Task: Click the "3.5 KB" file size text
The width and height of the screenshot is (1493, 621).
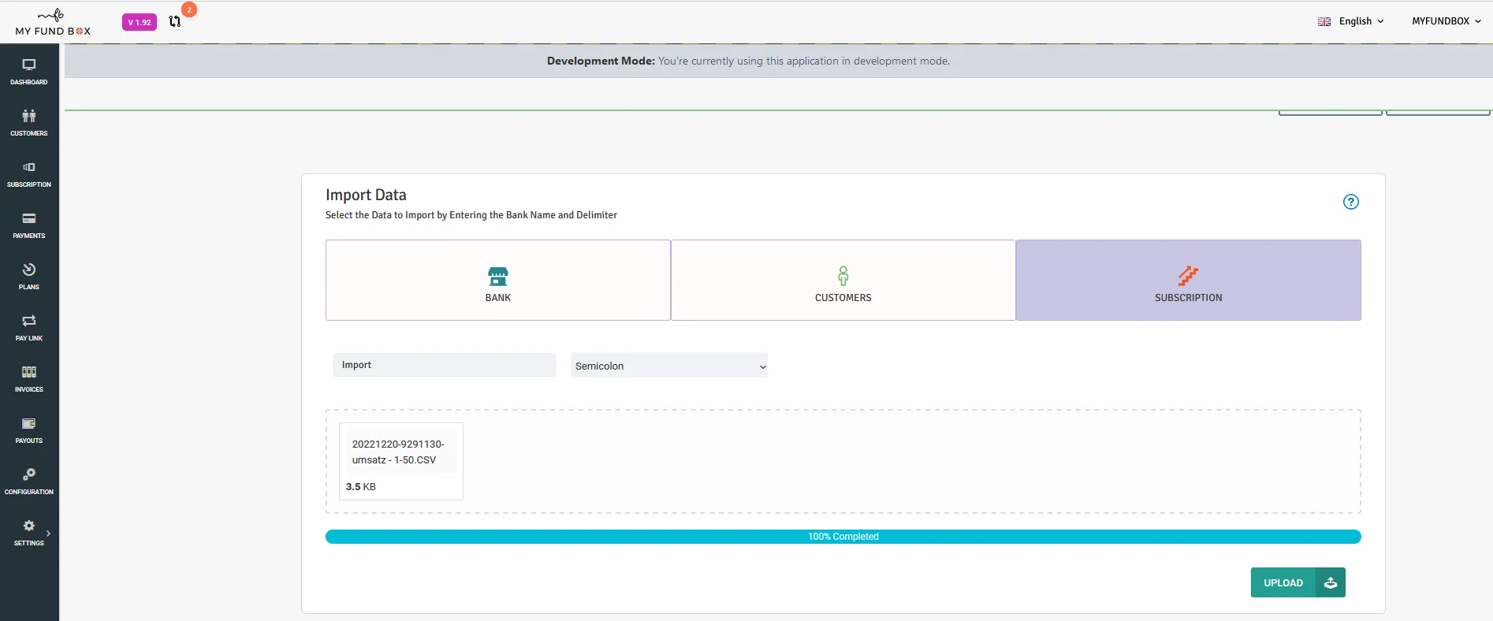Action: (361, 487)
